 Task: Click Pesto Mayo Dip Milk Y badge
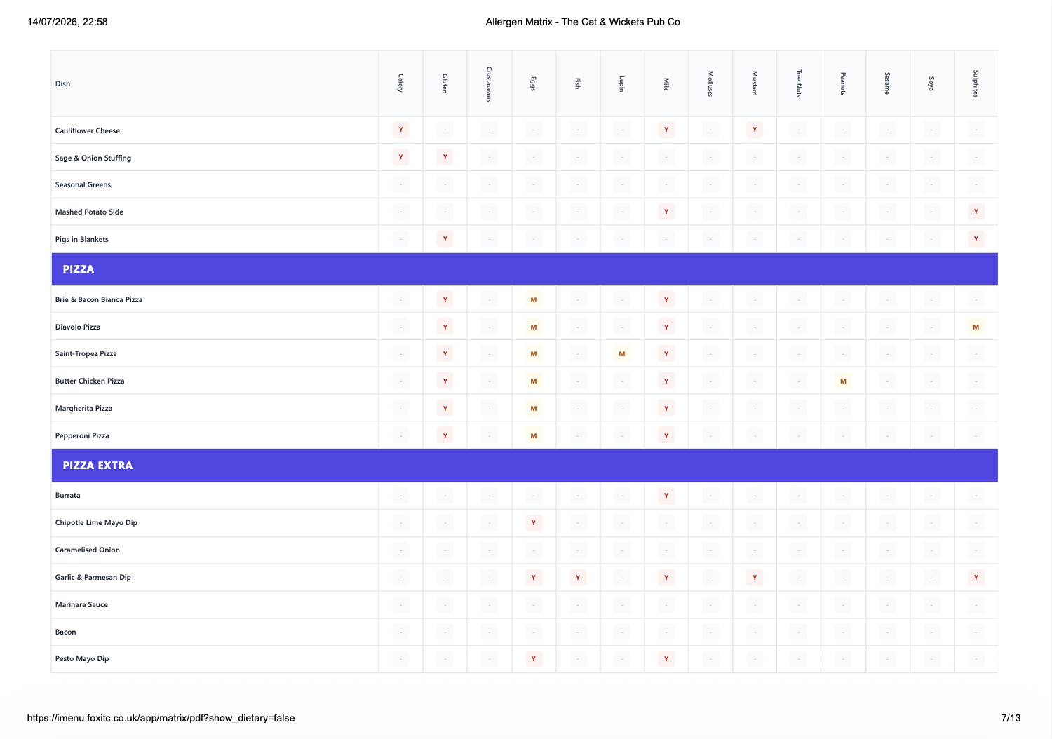[x=666, y=658]
